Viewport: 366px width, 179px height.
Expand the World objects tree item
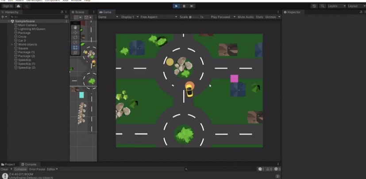[12, 45]
